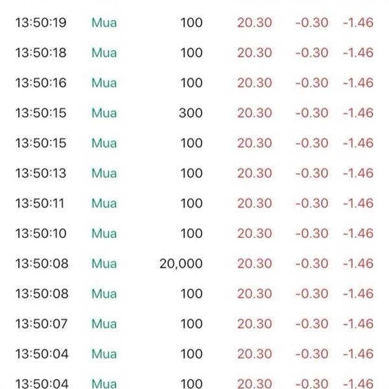
Task: Tap the 13:50:07 trade time
Action: (41, 324)
